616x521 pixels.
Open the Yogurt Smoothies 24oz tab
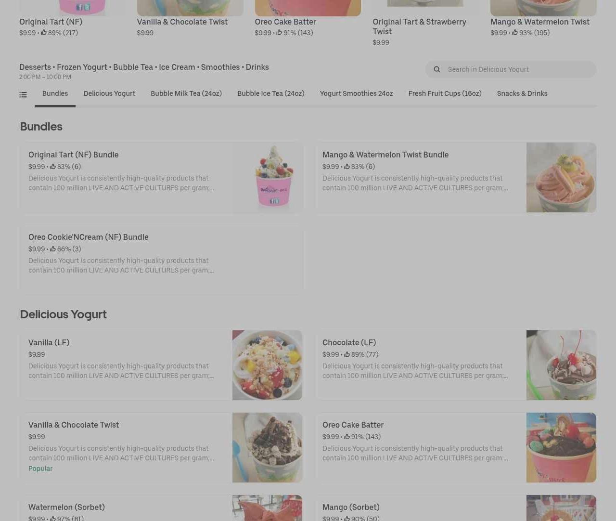(356, 94)
